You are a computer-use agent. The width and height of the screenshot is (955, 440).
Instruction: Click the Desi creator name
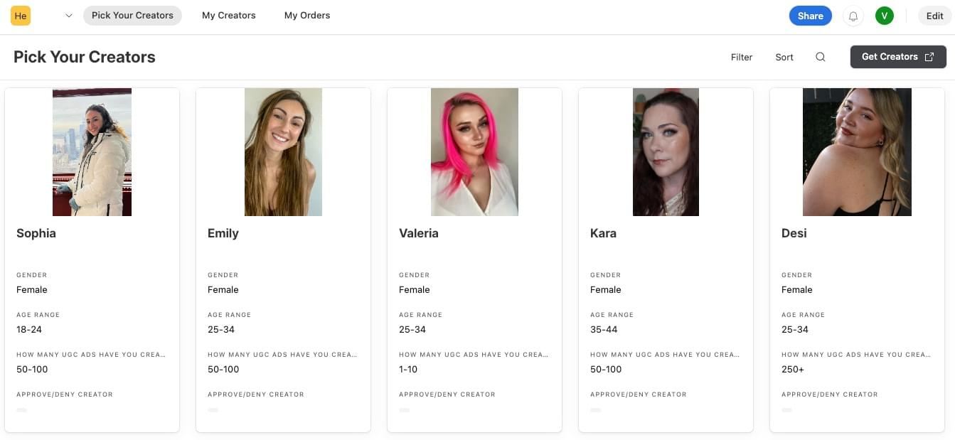tap(794, 233)
